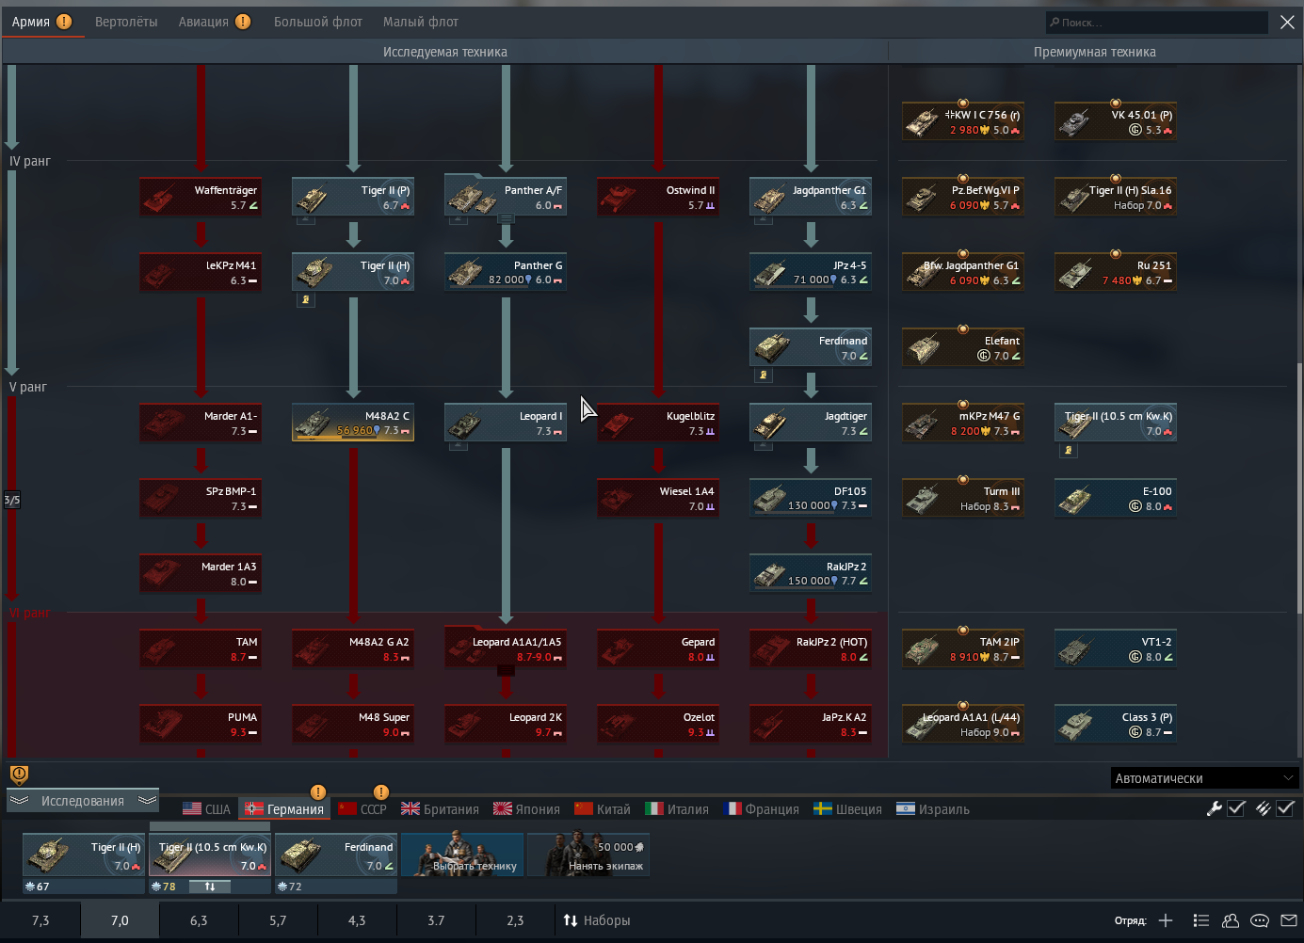The width and height of the screenshot is (1304, 943).
Task: Click the swap arrows under Tiger II 10.5
Action: click(x=210, y=887)
